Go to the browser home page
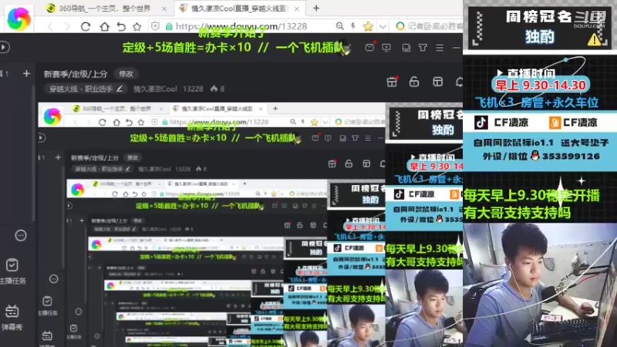This screenshot has height=347, width=617. tap(104, 26)
